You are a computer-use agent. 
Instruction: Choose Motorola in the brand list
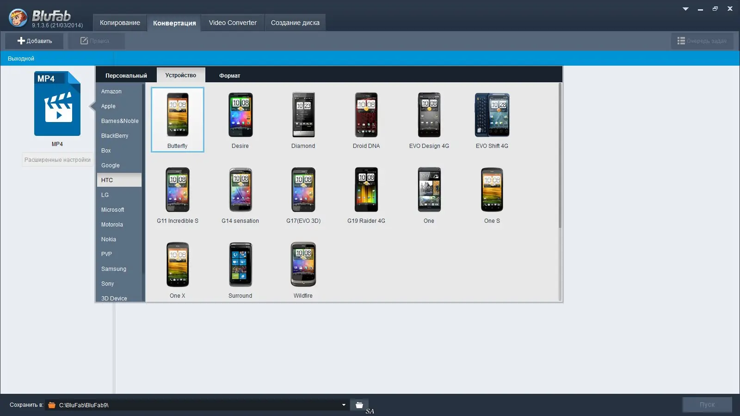[119, 225]
